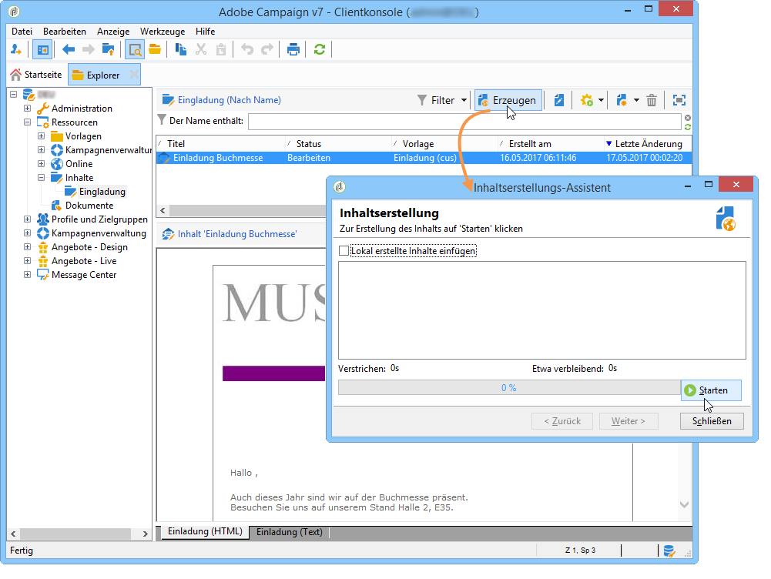
Task: Click the Schließen button in wizard
Action: 712,421
